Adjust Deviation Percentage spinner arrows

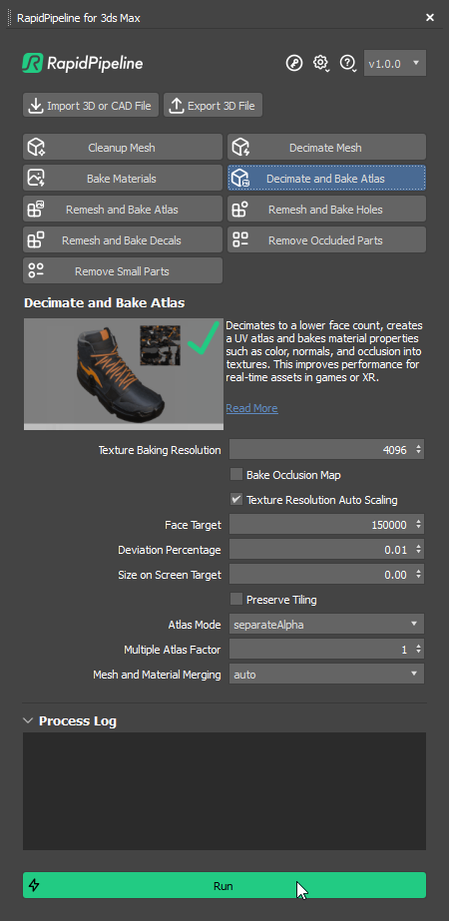pos(418,550)
